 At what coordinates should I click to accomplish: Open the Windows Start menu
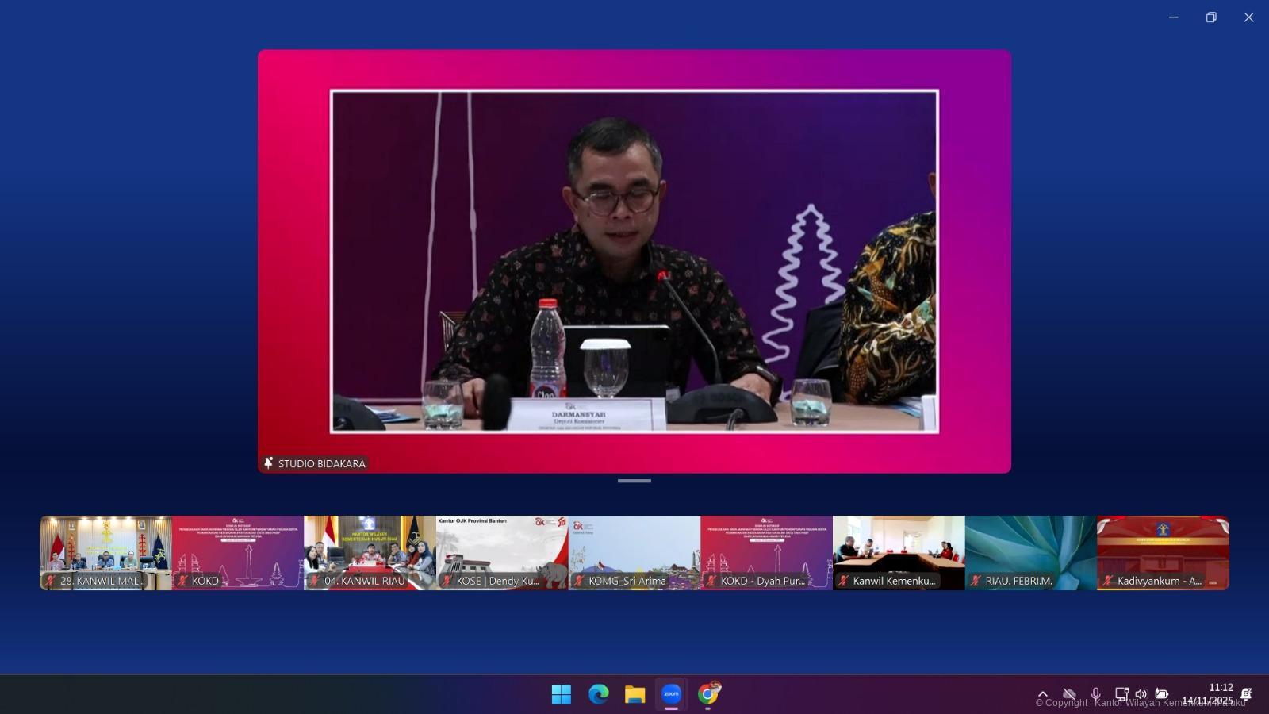point(561,694)
